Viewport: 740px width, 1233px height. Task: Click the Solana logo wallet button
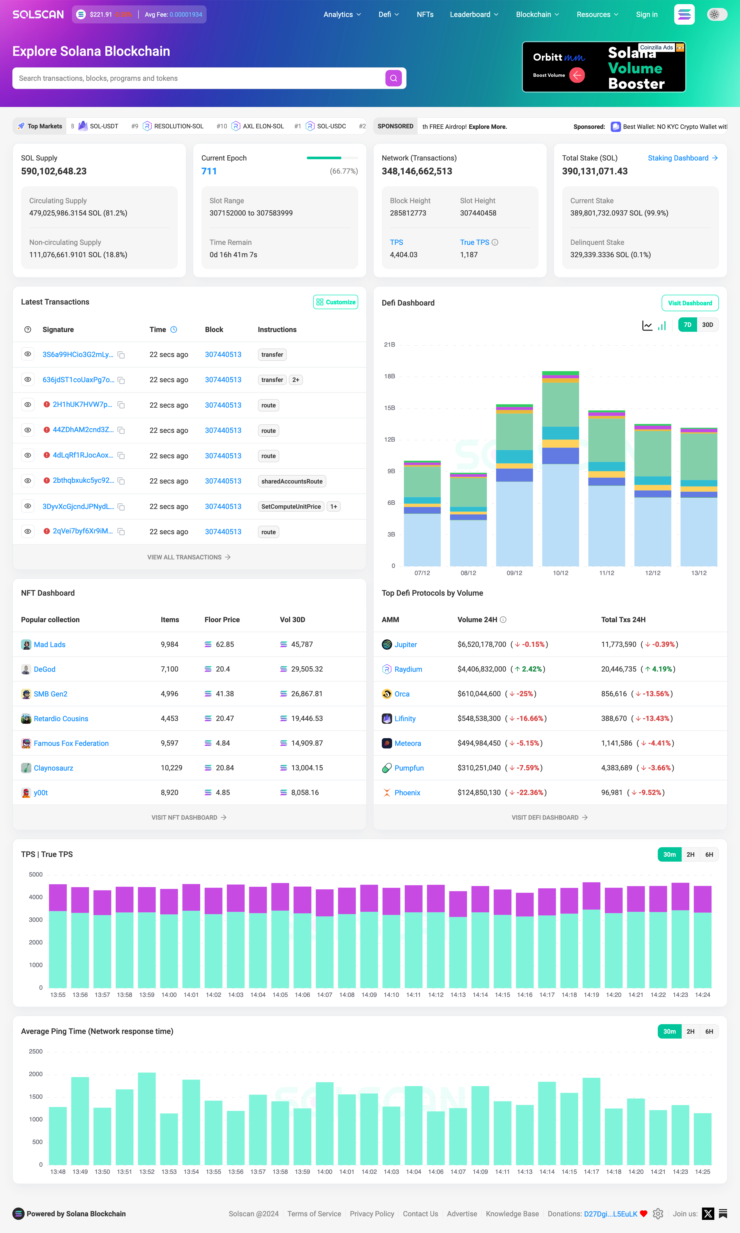pos(684,14)
